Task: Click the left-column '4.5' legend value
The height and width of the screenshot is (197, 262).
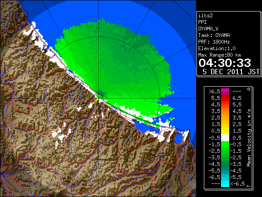Action: [x=216, y=105]
